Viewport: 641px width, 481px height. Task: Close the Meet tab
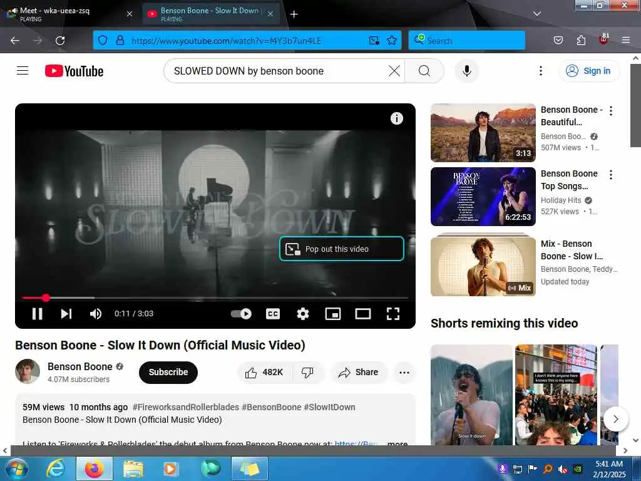[130, 14]
